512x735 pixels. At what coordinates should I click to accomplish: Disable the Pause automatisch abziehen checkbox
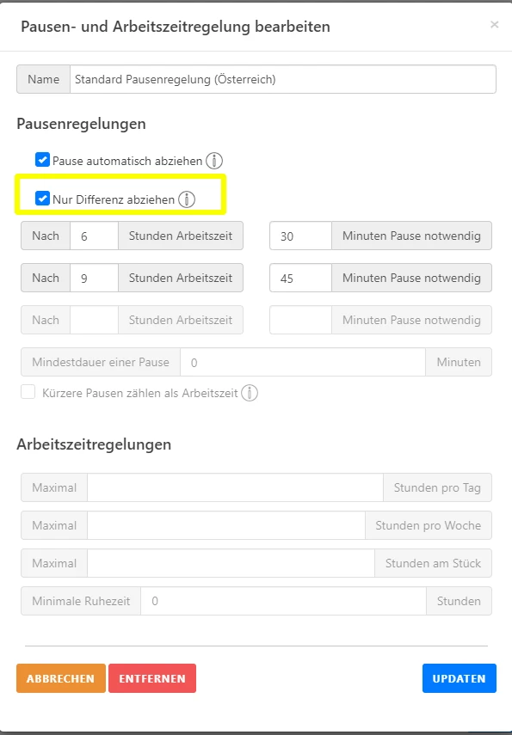(41, 160)
